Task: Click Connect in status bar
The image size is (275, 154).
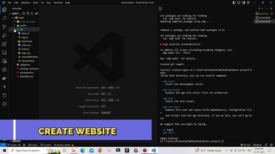Action: pyautogui.click(x=46, y=145)
